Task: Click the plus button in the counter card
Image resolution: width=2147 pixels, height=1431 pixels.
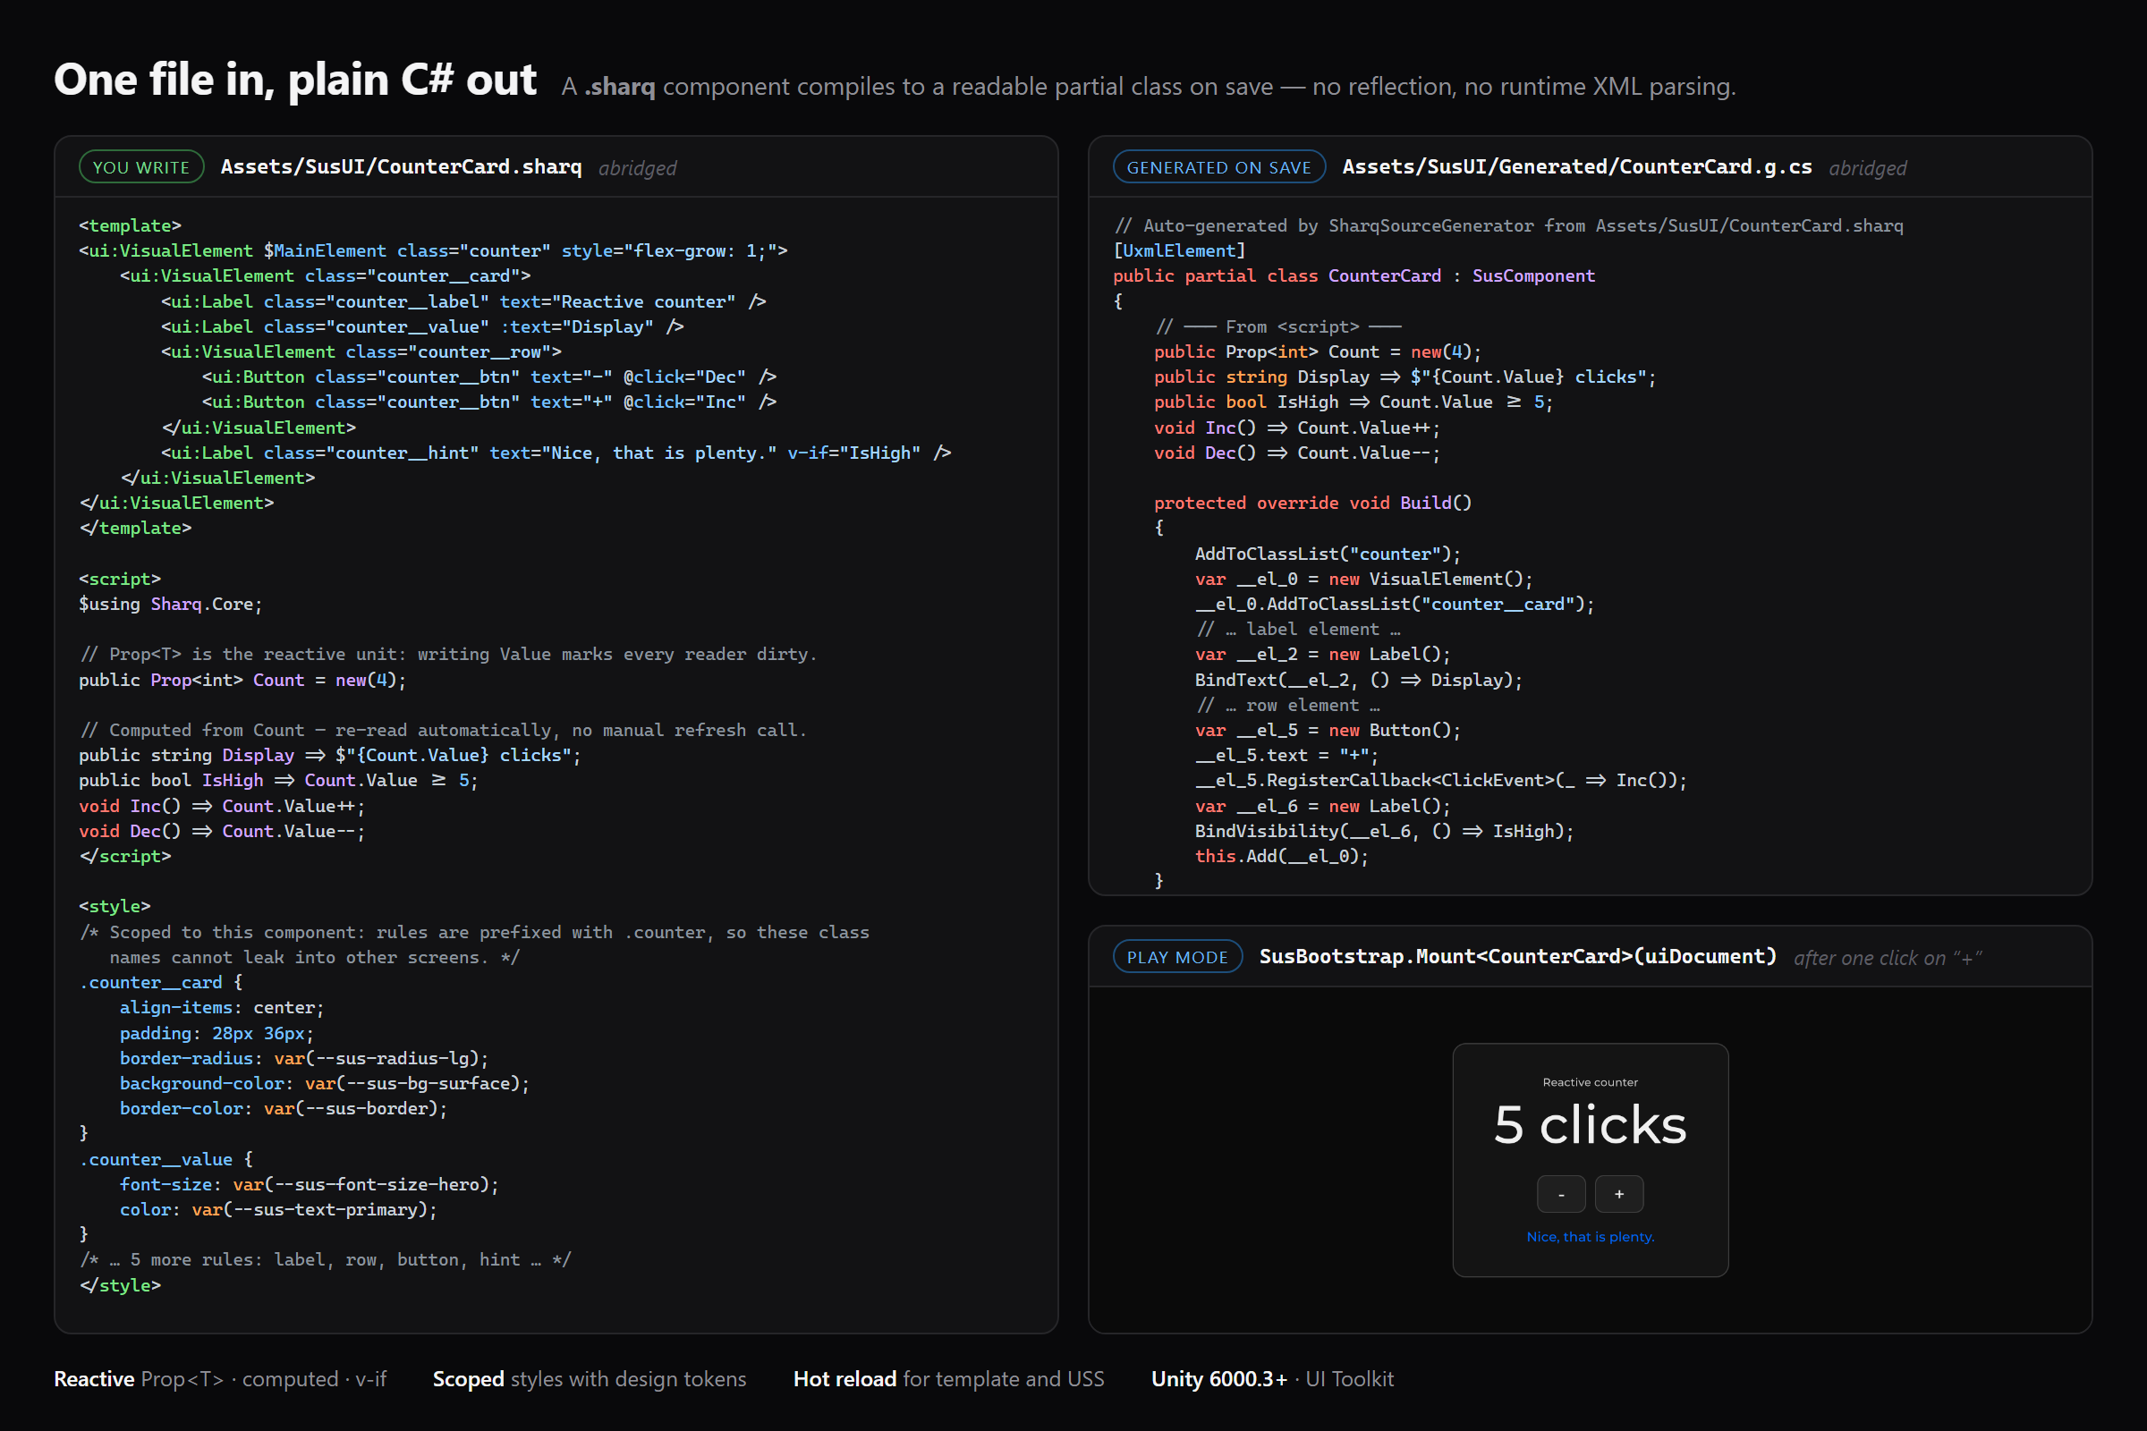Action: coord(1619,1194)
